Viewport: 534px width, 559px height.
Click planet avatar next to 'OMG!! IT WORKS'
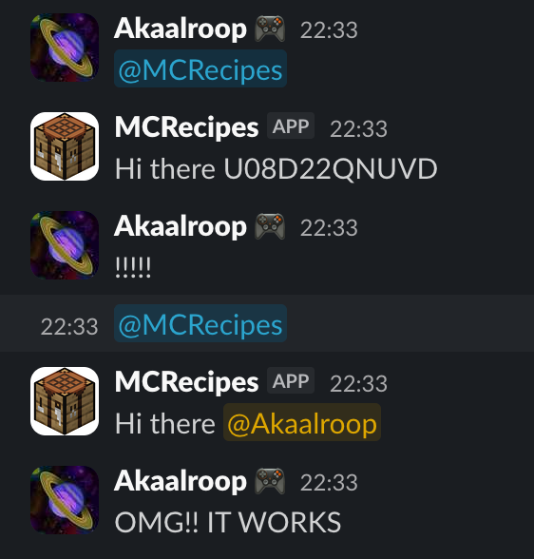65,500
